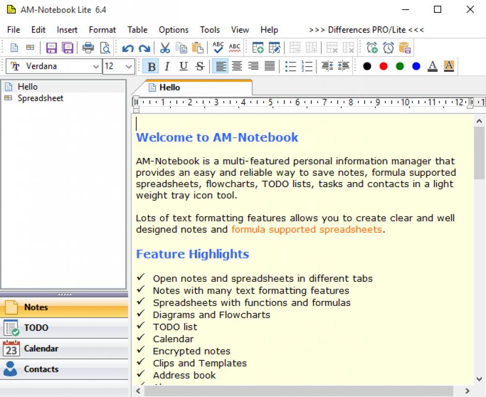Switch to the TODO section
The height and width of the screenshot is (397, 486).
(64, 328)
